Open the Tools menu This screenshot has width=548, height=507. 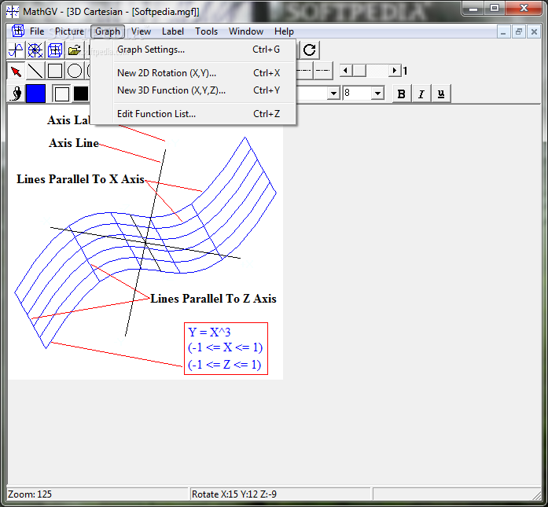click(206, 31)
